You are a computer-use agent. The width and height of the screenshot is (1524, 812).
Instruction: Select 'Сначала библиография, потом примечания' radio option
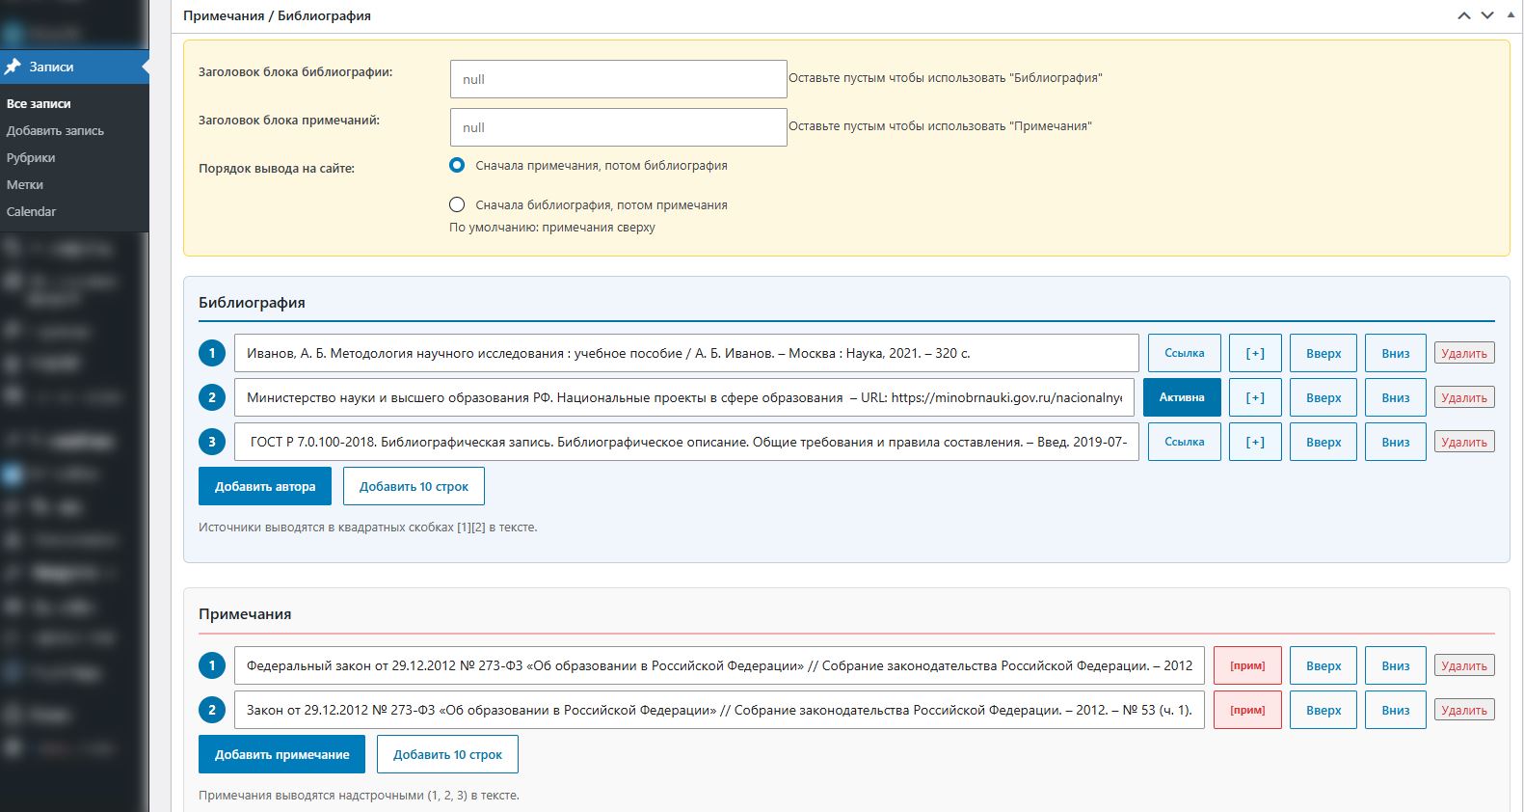457,204
